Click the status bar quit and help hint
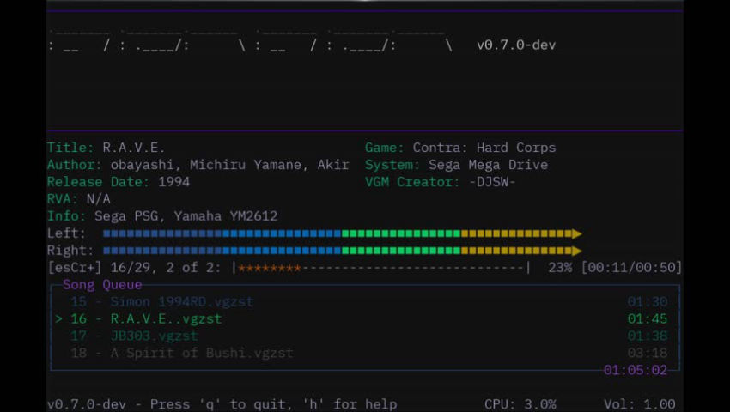Screen dimensions: 730x412 click(x=222, y=404)
